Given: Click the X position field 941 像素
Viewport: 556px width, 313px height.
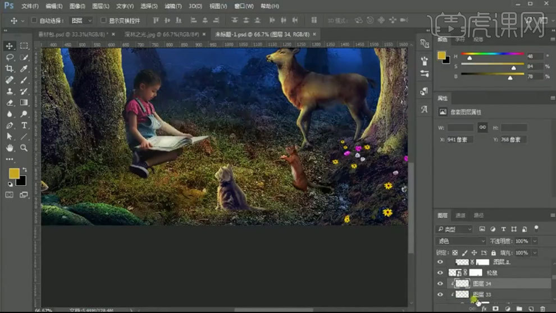Looking at the screenshot, I should click(x=459, y=140).
